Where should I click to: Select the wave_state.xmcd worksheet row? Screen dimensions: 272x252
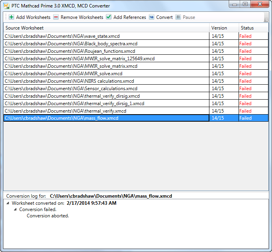[136, 36]
